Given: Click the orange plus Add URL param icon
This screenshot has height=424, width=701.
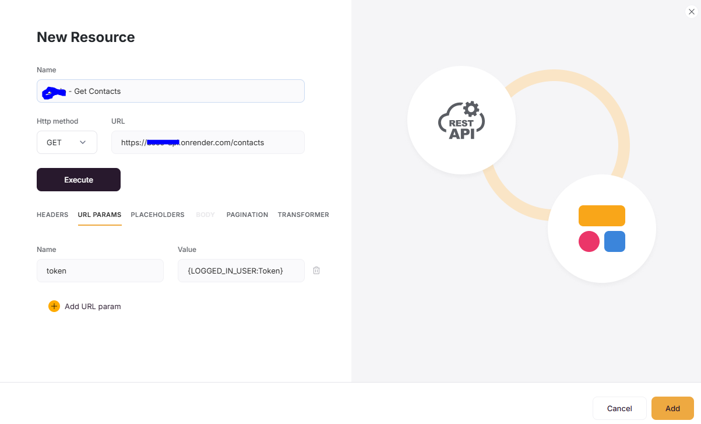Looking at the screenshot, I should [54, 306].
